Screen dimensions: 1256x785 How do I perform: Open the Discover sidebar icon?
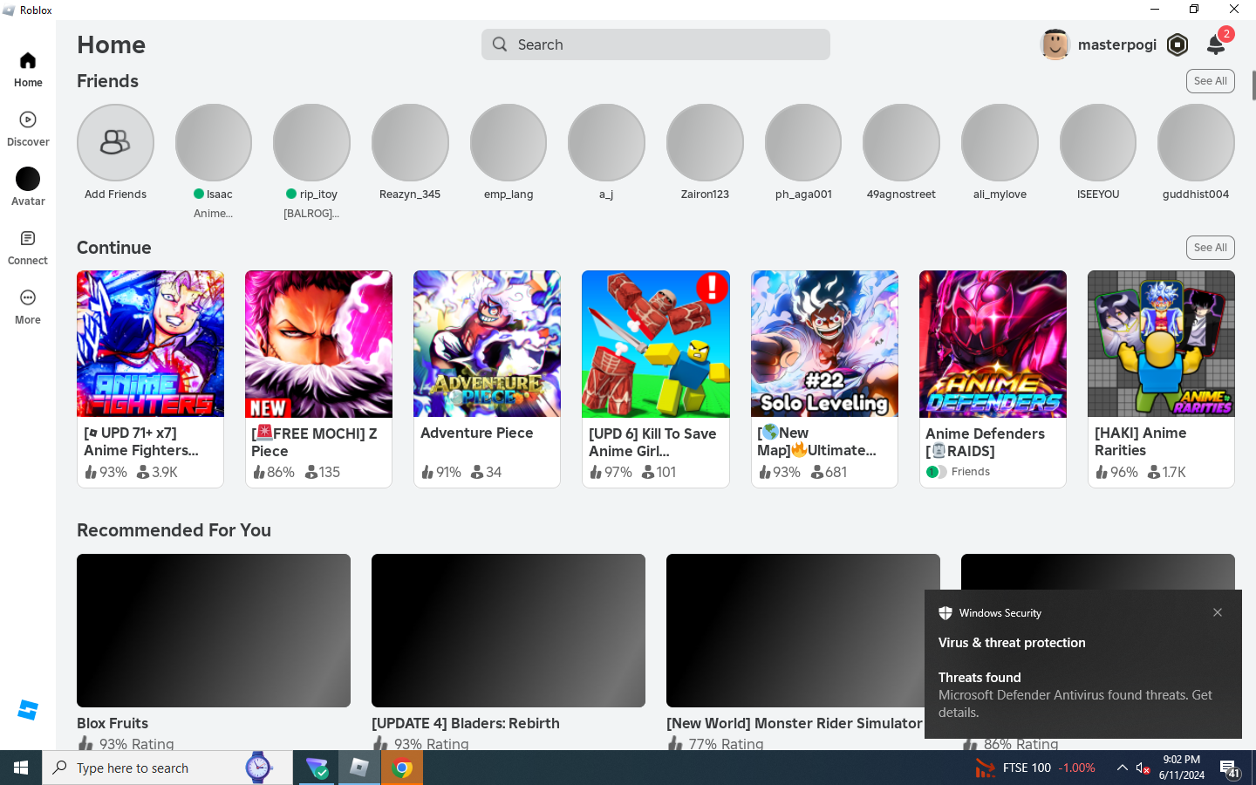coord(28,128)
